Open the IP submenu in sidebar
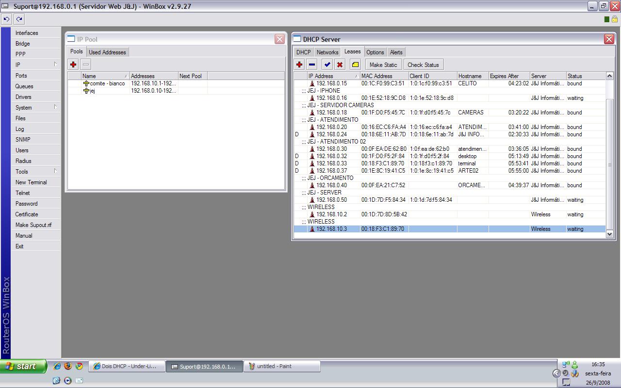The image size is (621, 388). (35, 65)
